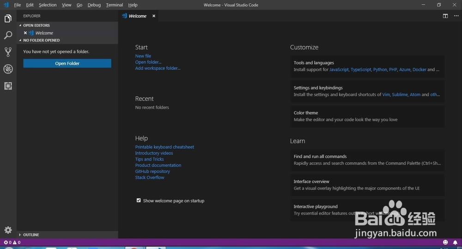Open GitHub repository link
462x249 pixels.
click(x=152, y=171)
